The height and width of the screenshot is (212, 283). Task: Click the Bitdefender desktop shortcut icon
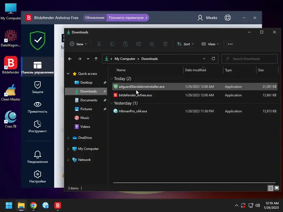point(11,65)
